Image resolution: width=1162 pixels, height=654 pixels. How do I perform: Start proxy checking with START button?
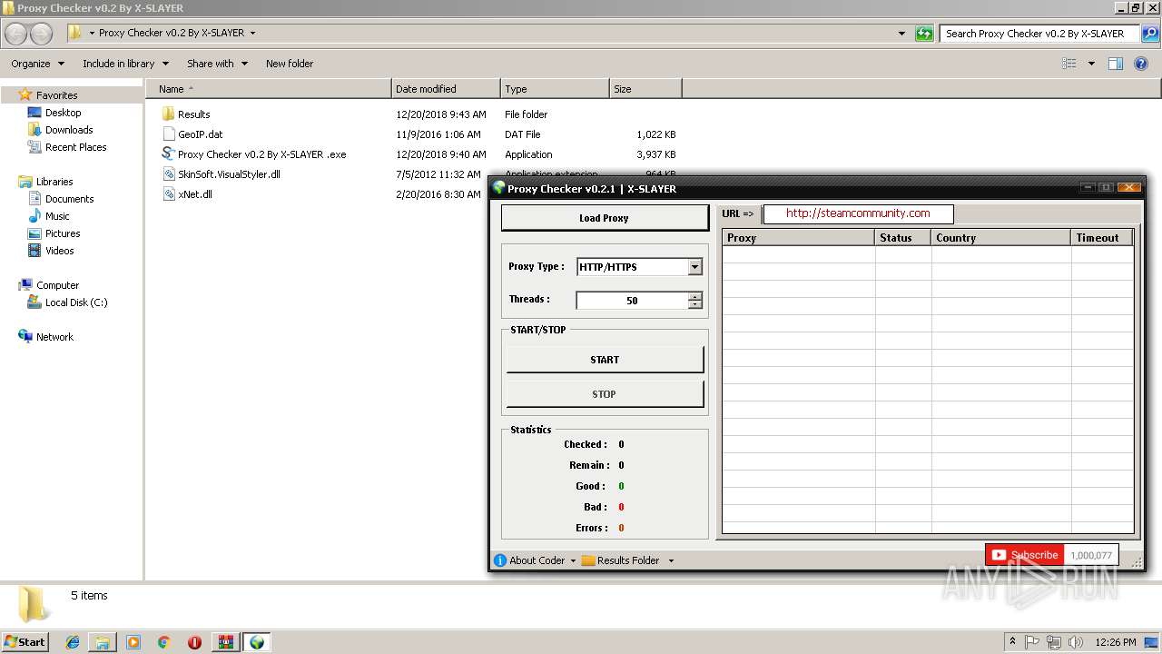coord(605,360)
